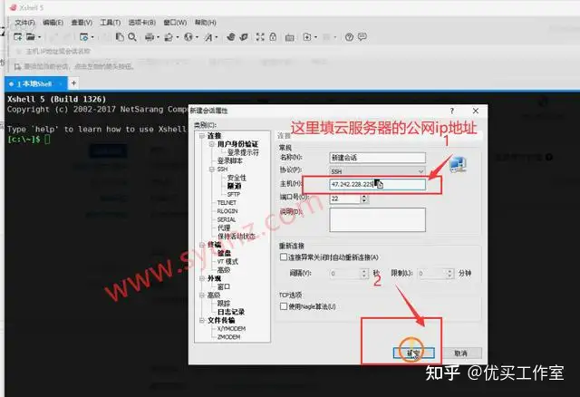Image resolution: width=580 pixels, height=397 pixels.
Task: Click the add-session arrow icon in hint bar
Action: (x=17, y=66)
